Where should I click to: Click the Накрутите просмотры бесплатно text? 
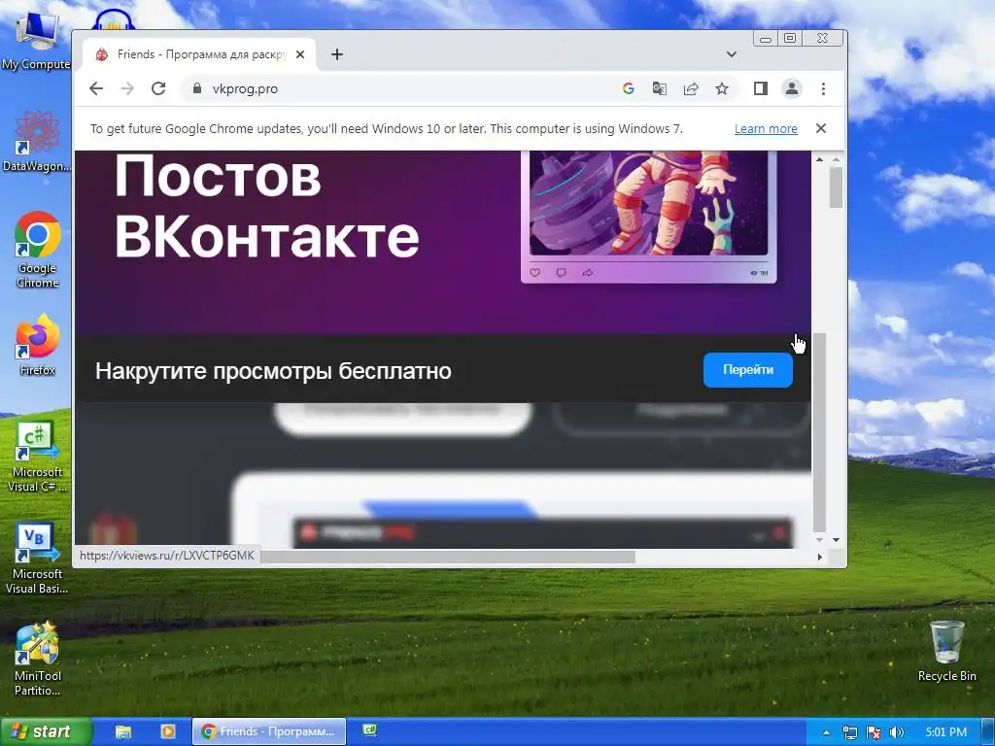click(273, 371)
